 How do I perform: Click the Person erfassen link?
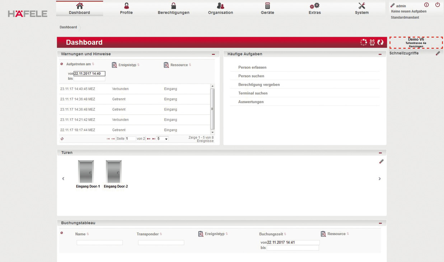pyautogui.click(x=252, y=67)
